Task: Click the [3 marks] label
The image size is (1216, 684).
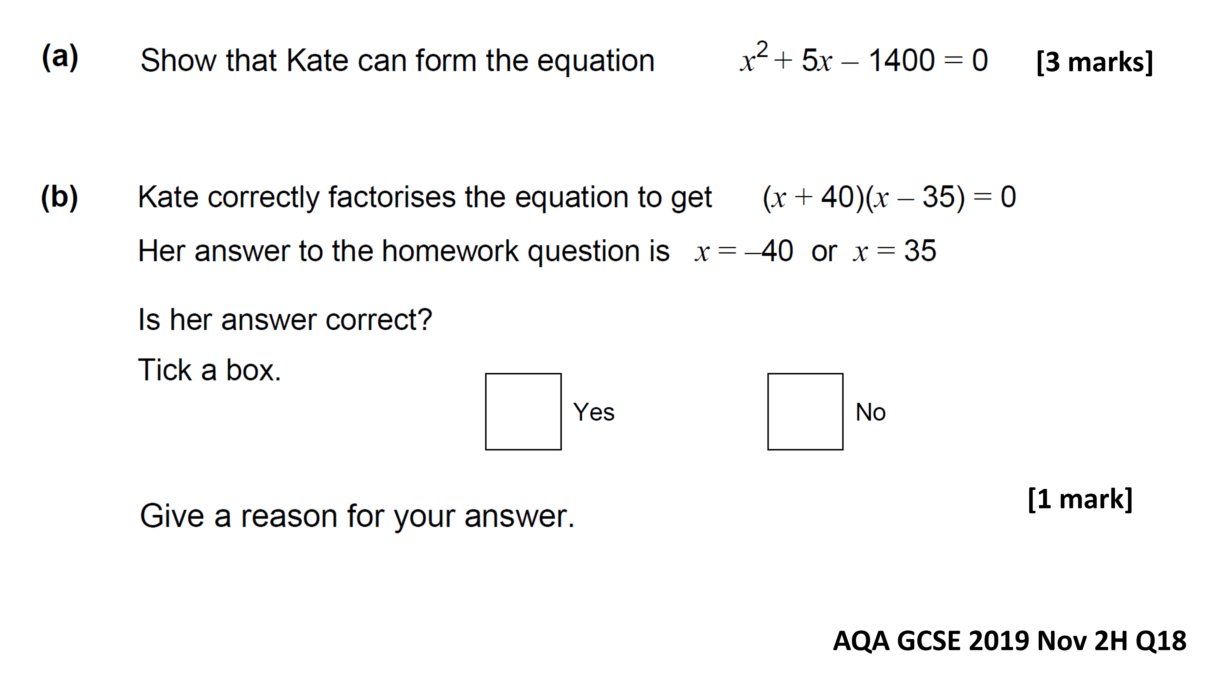Action: pyautogui.click(x=1095, y=62)
